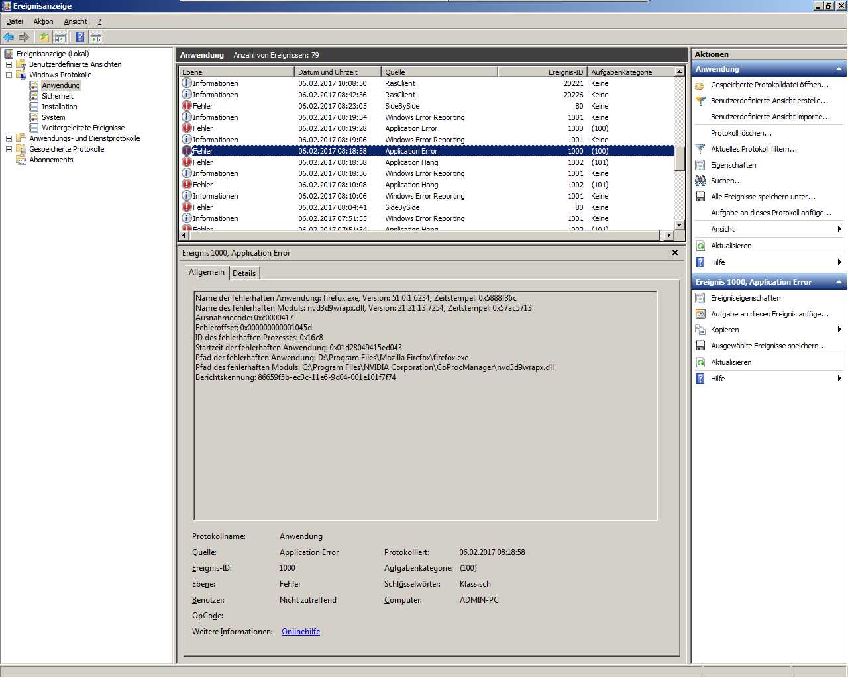Screen dimensions: 848x678
Task: Click the green Aktualisieren refresh icon under Anwendung
Action: coord(700,246)
